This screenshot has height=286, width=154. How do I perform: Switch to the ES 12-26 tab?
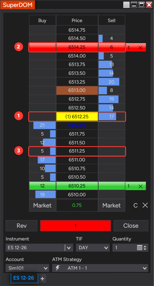[x=24, y=278]
